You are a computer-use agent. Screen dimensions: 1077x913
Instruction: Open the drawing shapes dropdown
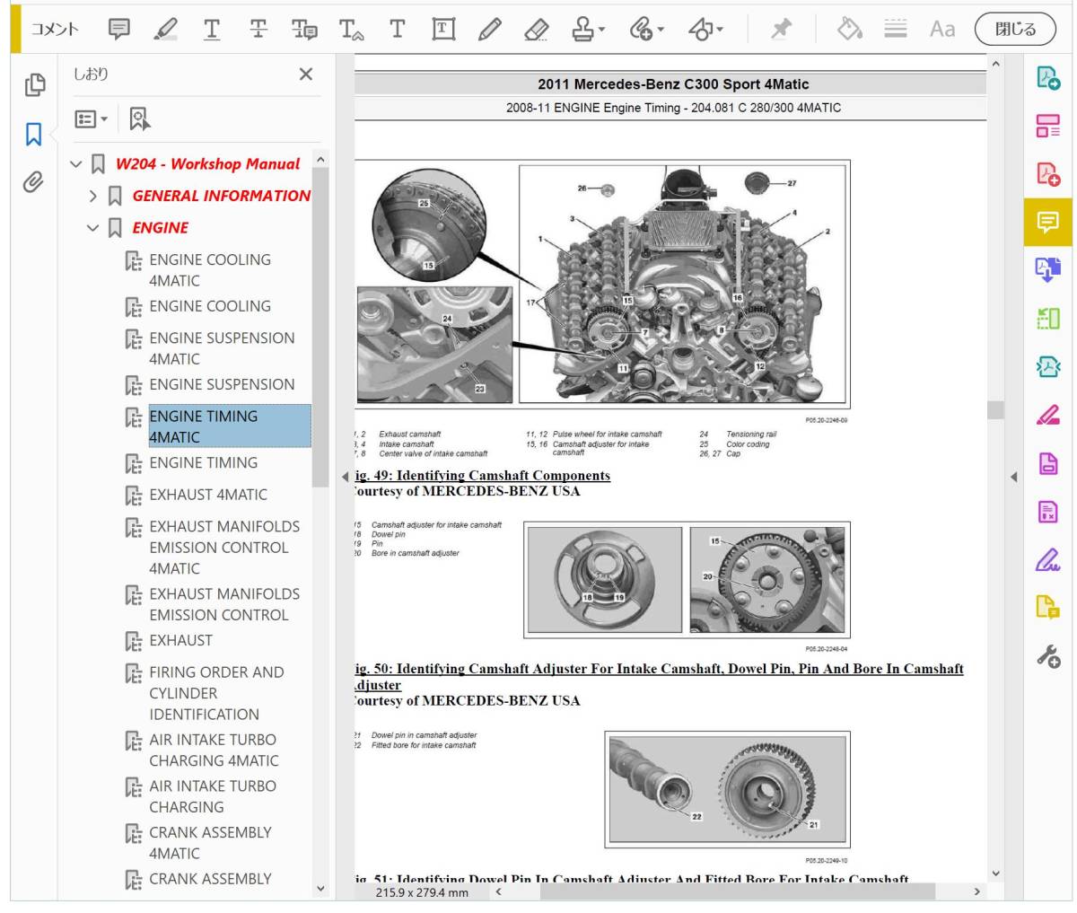[705, 29]
